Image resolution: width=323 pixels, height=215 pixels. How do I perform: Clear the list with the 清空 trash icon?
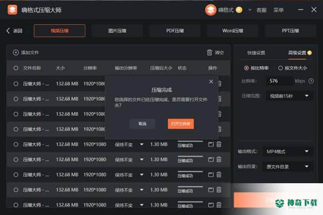209,53
